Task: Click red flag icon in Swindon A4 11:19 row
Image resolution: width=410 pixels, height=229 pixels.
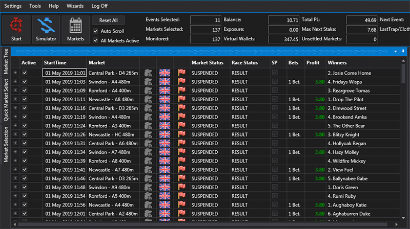Action: coord(182,117)
